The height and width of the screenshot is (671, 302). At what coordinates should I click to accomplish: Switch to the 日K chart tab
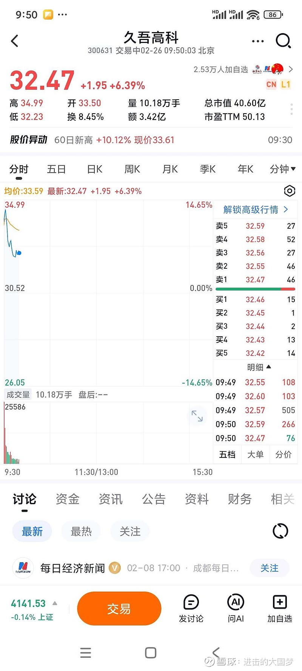(95, 169)
